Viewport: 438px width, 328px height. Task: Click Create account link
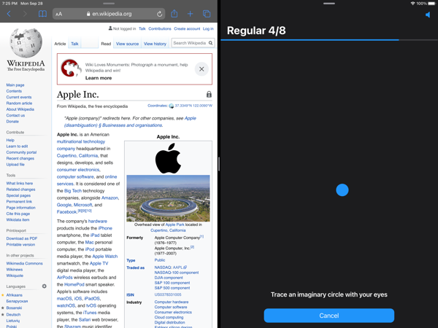coord(187,28)
